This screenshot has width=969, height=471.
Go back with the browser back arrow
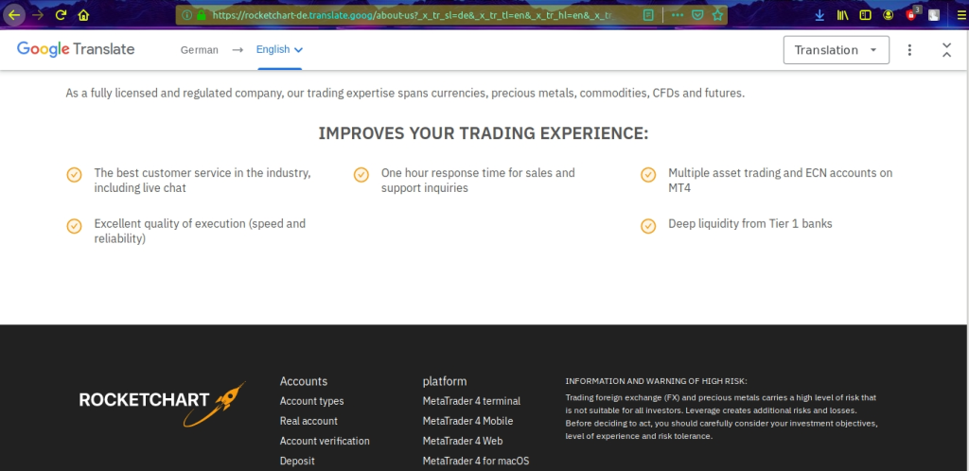click(13, 15)
